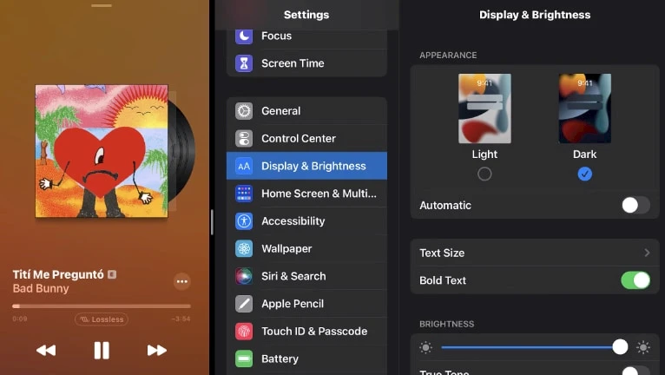665x375 pixels.
Task: Expand Text Size with its chevron
Action: [x=647, y=253]
